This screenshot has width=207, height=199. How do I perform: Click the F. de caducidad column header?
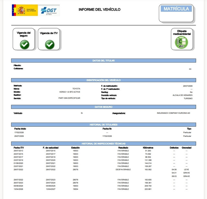[x=50, y=148]
